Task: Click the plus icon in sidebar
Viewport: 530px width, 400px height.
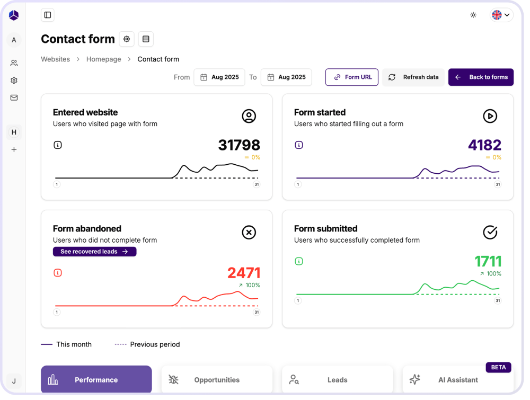Action: 14,149
